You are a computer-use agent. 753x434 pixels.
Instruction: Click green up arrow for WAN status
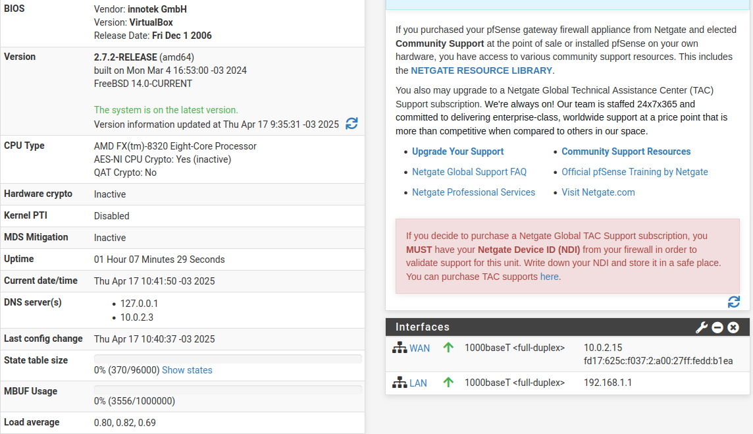pos(448,347)
